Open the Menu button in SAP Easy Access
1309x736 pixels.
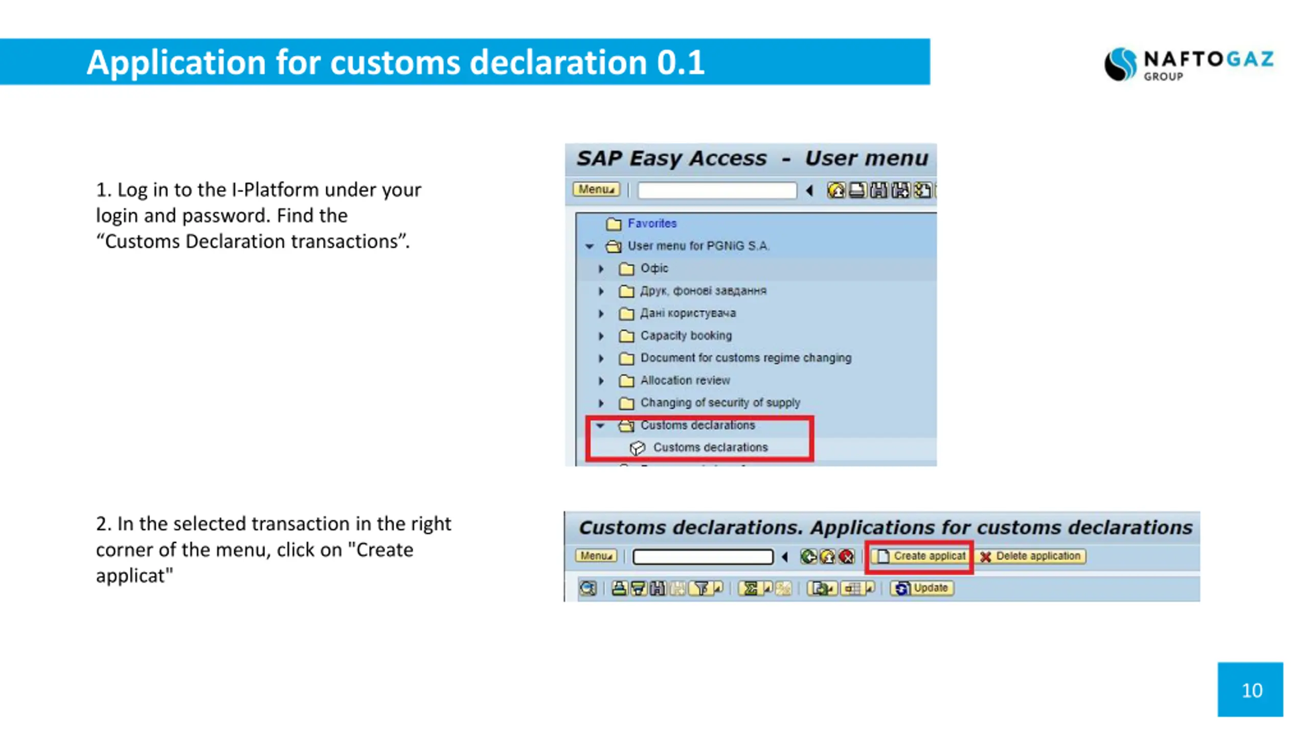pyautogui.click(x=596, y=190)
